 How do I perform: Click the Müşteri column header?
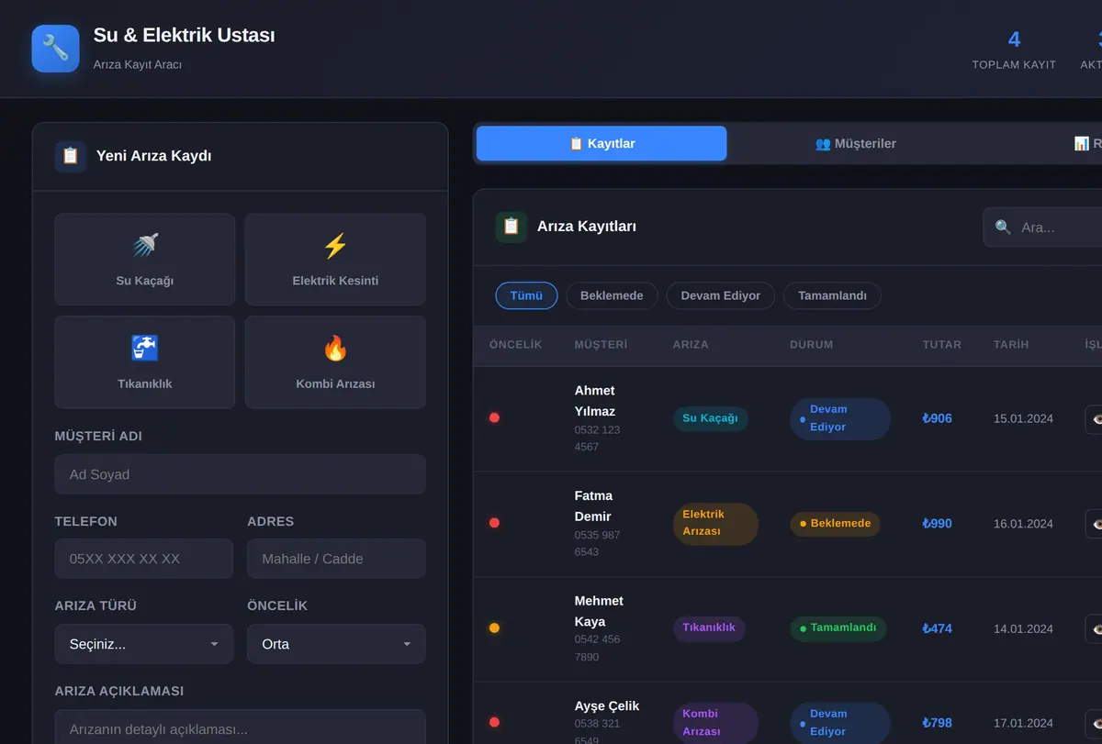[601, 345]
